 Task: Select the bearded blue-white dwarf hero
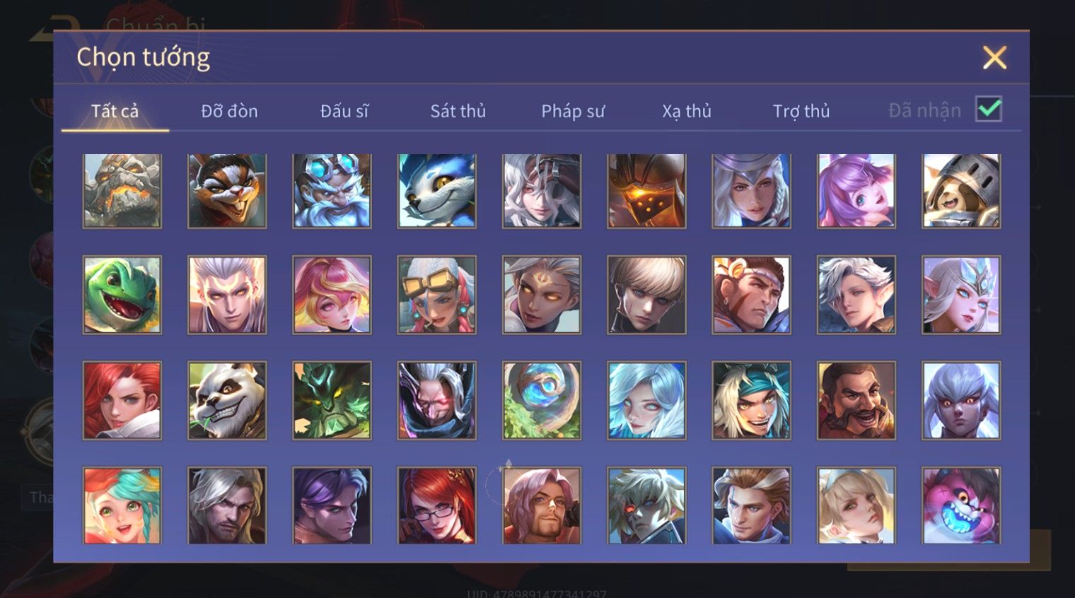tap(332, 191)
